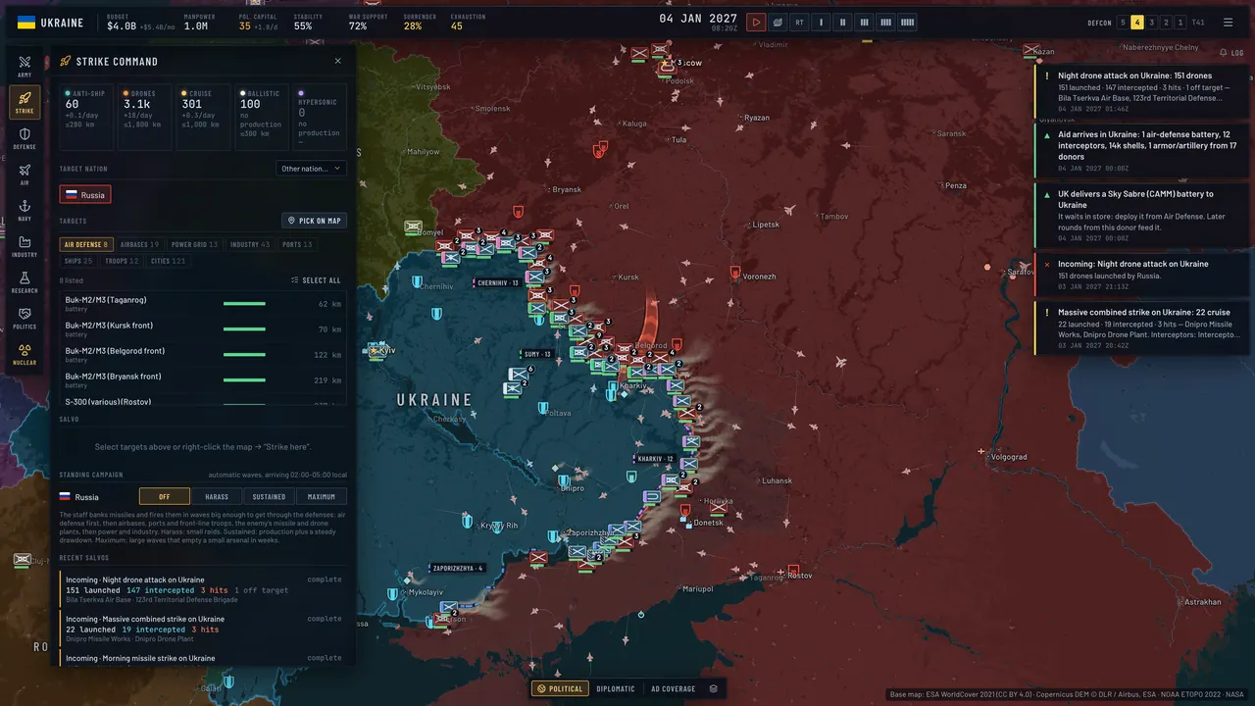Select the Buk-M2/M3 (Taganrog) target row
This screenshot has width=1255, height=706.
point(203,303)
